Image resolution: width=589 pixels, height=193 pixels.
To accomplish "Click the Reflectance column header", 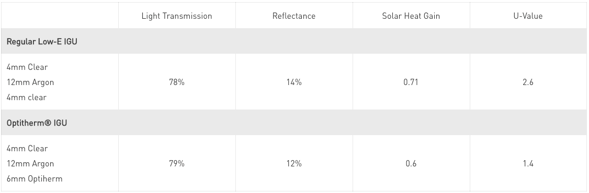I will [x=294, y=16].
